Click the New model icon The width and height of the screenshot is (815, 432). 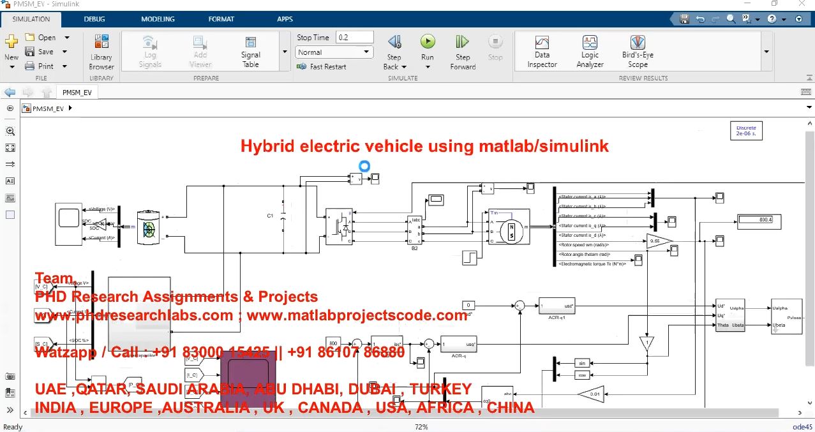(x=11, y=42)
